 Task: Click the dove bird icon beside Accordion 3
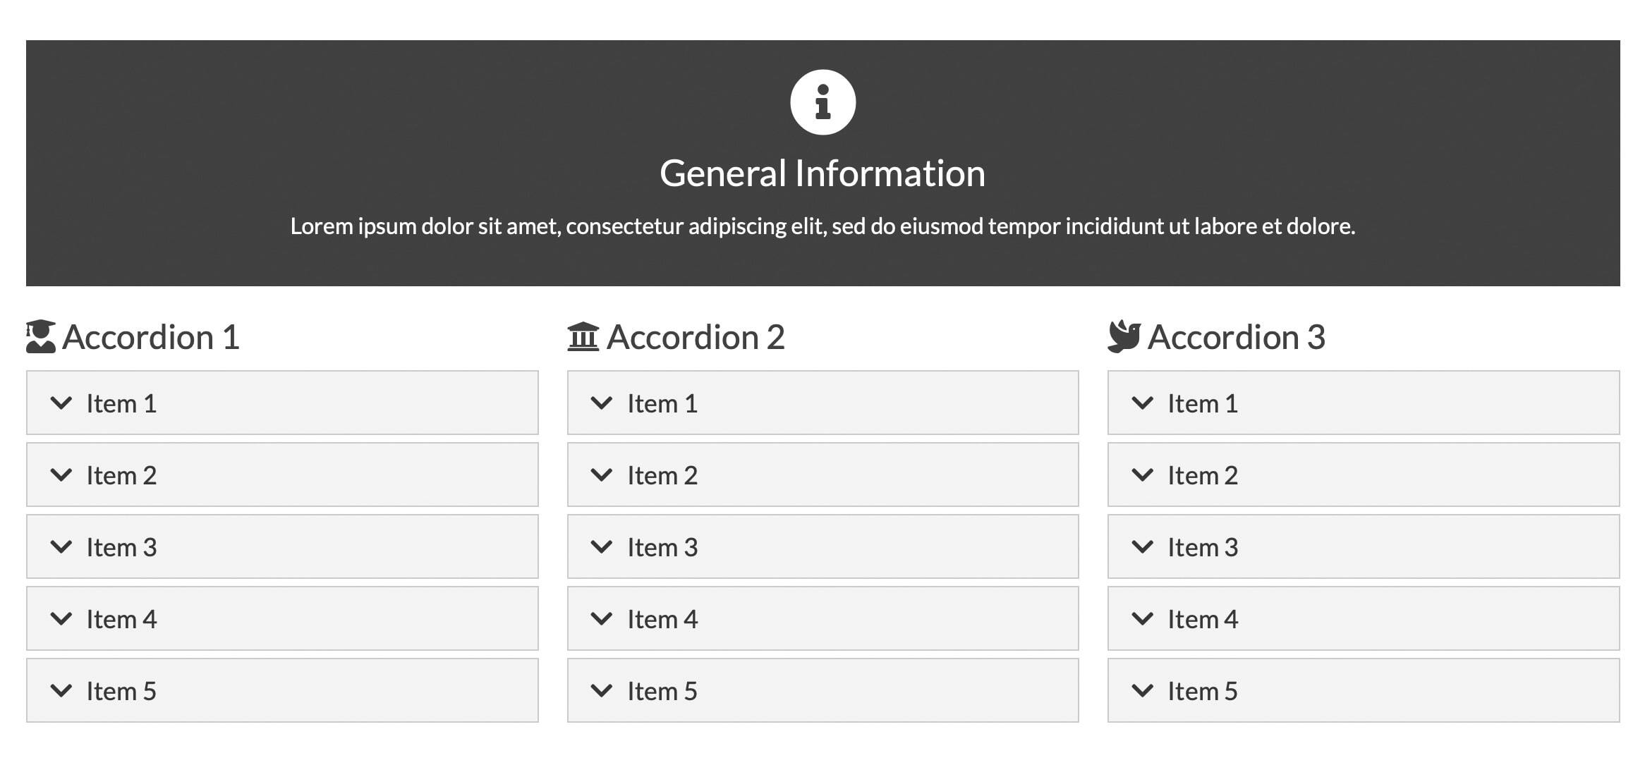point(1124,336)
